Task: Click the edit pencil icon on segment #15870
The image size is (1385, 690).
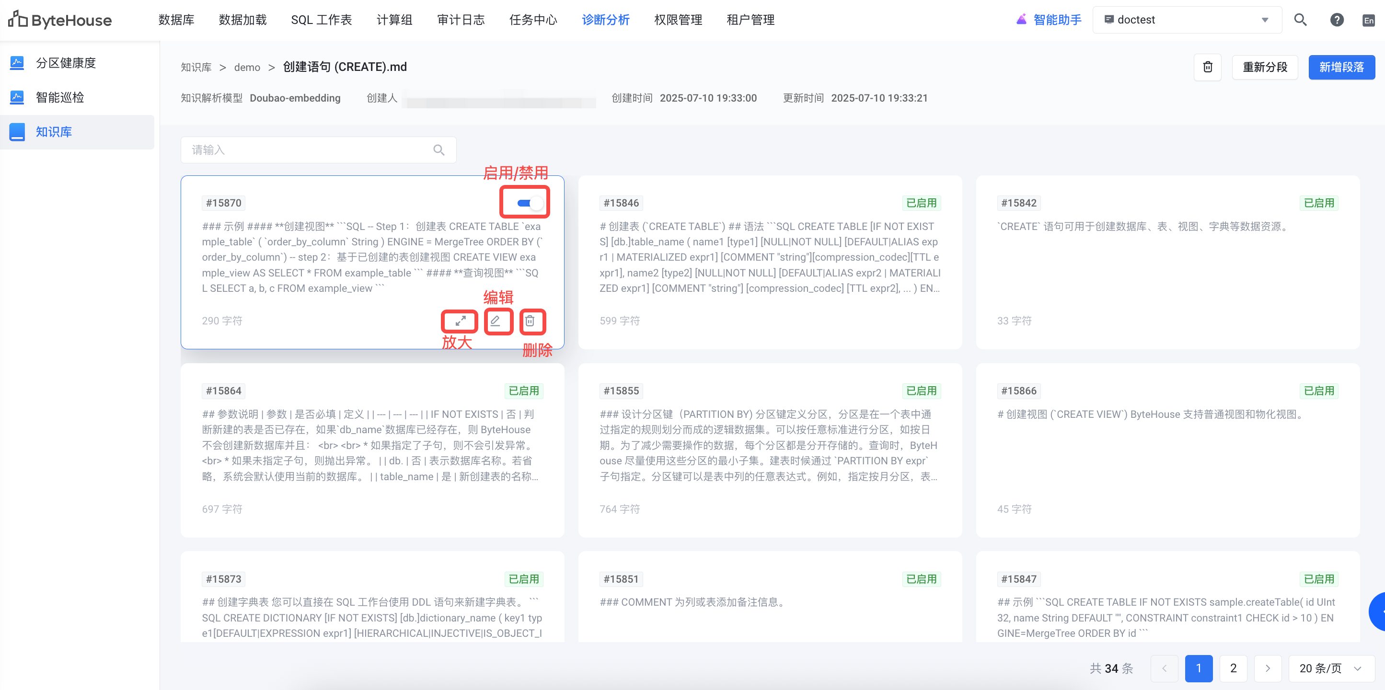Action: coord(495,321)
